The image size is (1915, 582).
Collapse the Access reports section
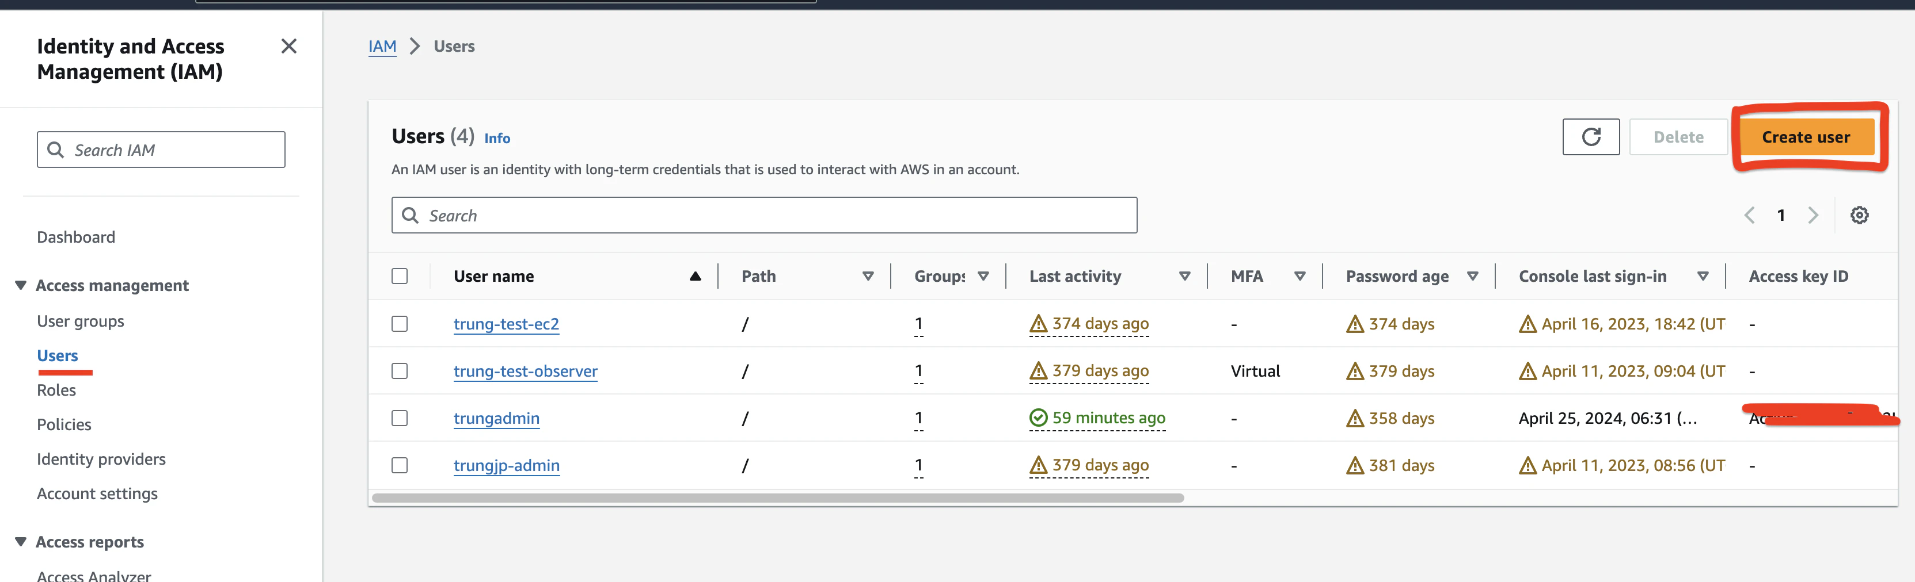tap(21, 542)
